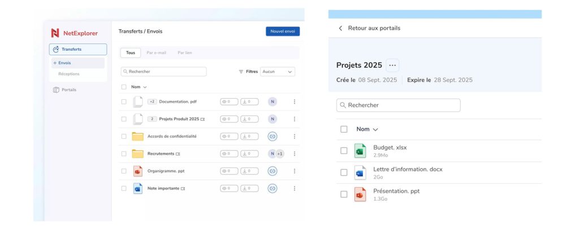Viewport: 579px width, 230px height.
Task: Open the ellipsis menu beside Projets 2025
Action: (x=392, y=65)
